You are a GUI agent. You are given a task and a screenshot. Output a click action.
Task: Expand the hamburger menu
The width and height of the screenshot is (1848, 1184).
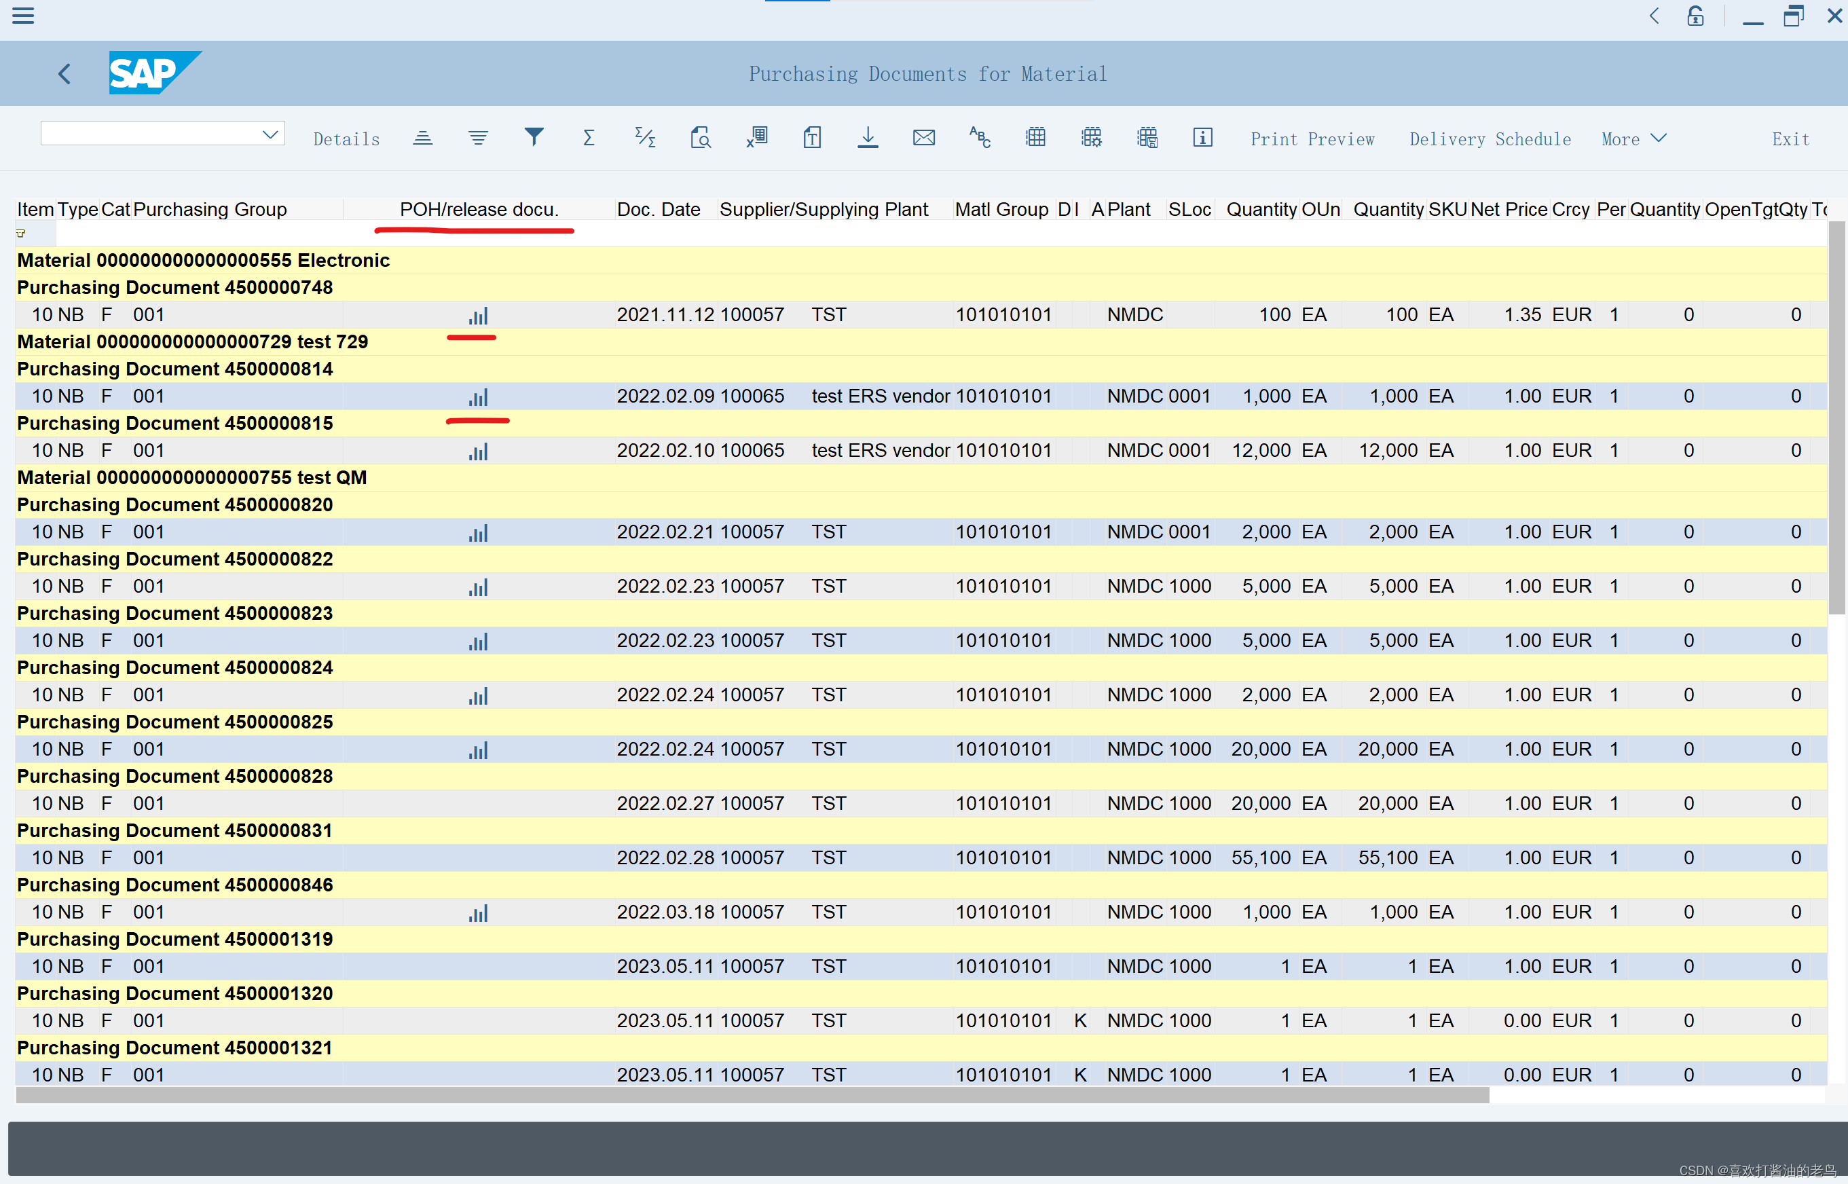click(23, 16)
